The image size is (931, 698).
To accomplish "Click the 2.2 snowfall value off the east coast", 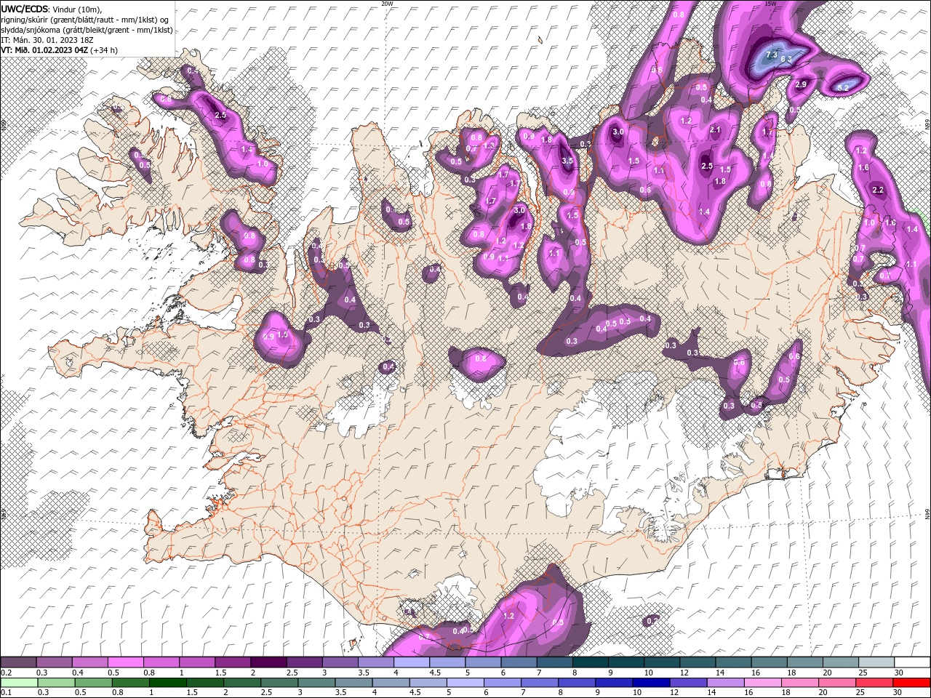I will [x=878, y=190].
